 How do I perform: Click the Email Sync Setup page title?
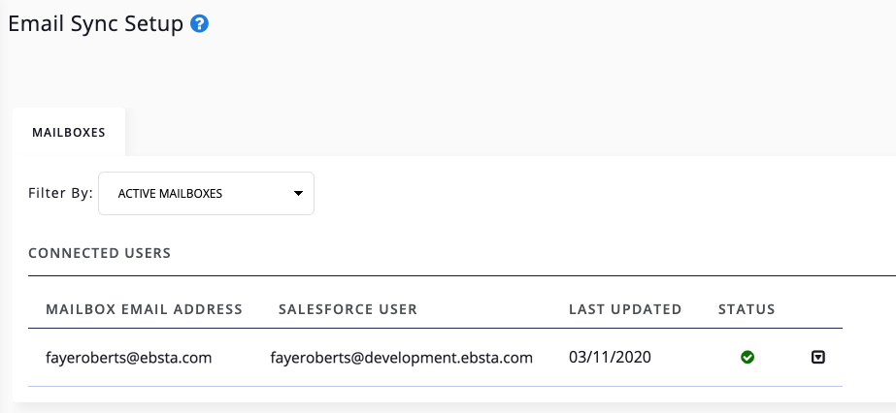tap(95, 24)
